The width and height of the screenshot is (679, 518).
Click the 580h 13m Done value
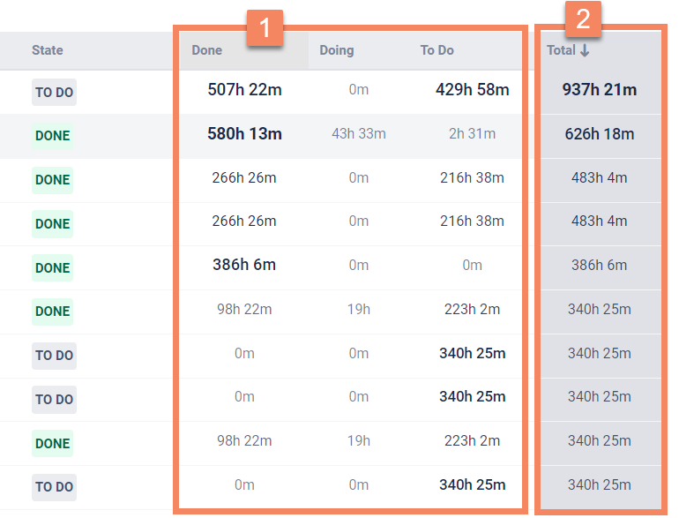tap(245, 134)
